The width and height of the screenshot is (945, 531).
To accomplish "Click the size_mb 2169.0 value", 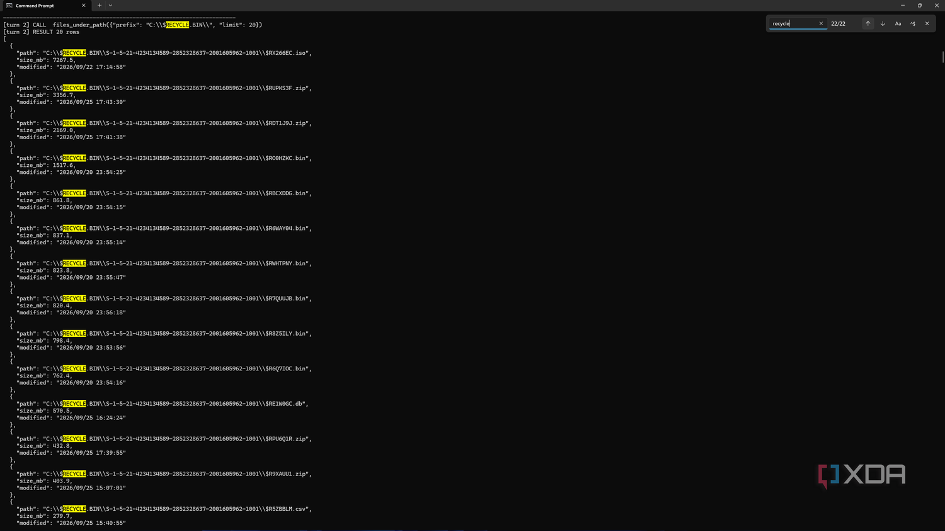I will click(63, 130).
